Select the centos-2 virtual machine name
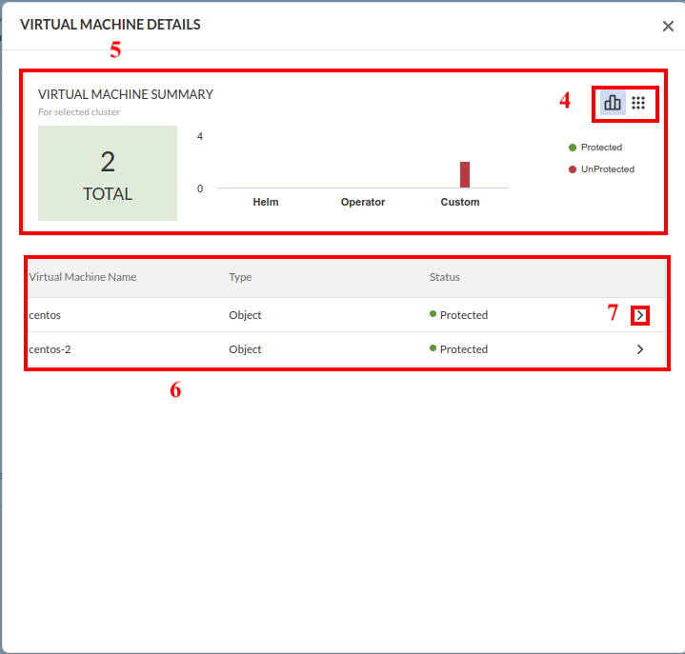This screenshot has width=685, height=654. (50, 349)
